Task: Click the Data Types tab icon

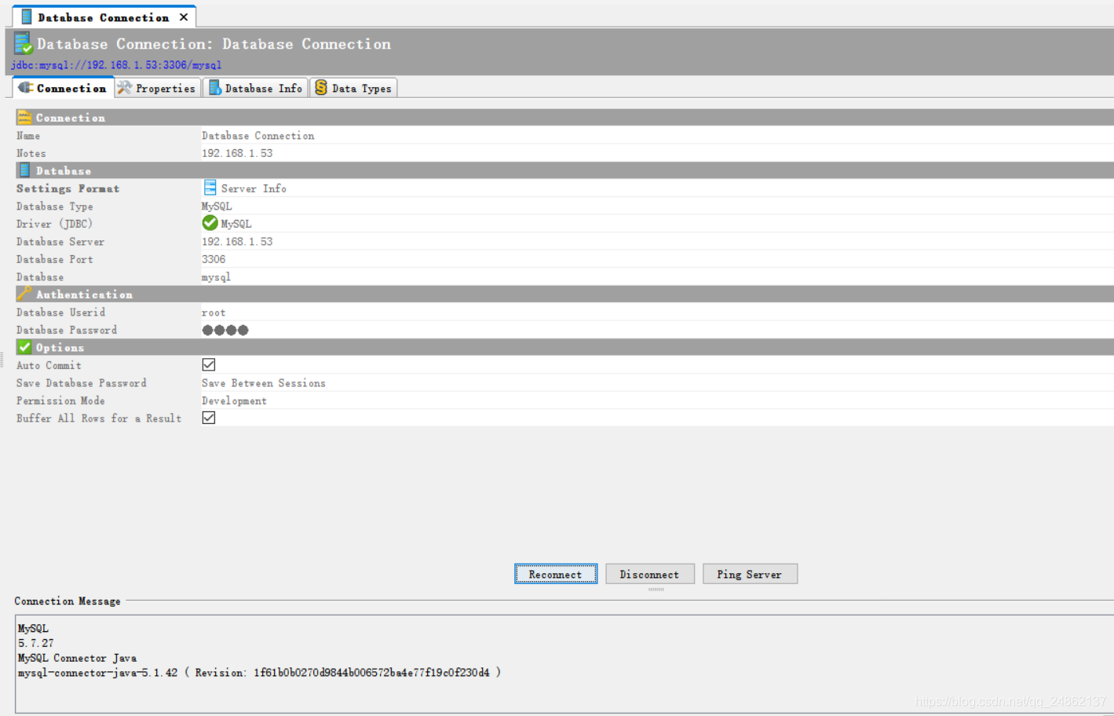Action: (321, 88)
